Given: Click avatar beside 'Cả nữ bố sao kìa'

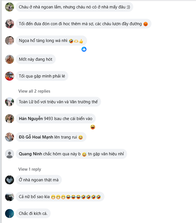Looking at the screenshot, I should click(x=10, y=197).
